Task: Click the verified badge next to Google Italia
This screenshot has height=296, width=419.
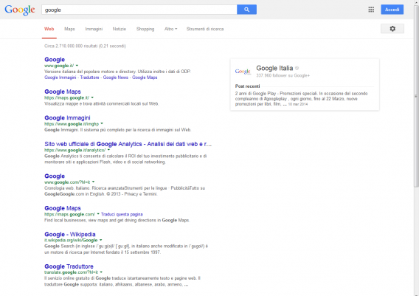Action: coord(297,68)
